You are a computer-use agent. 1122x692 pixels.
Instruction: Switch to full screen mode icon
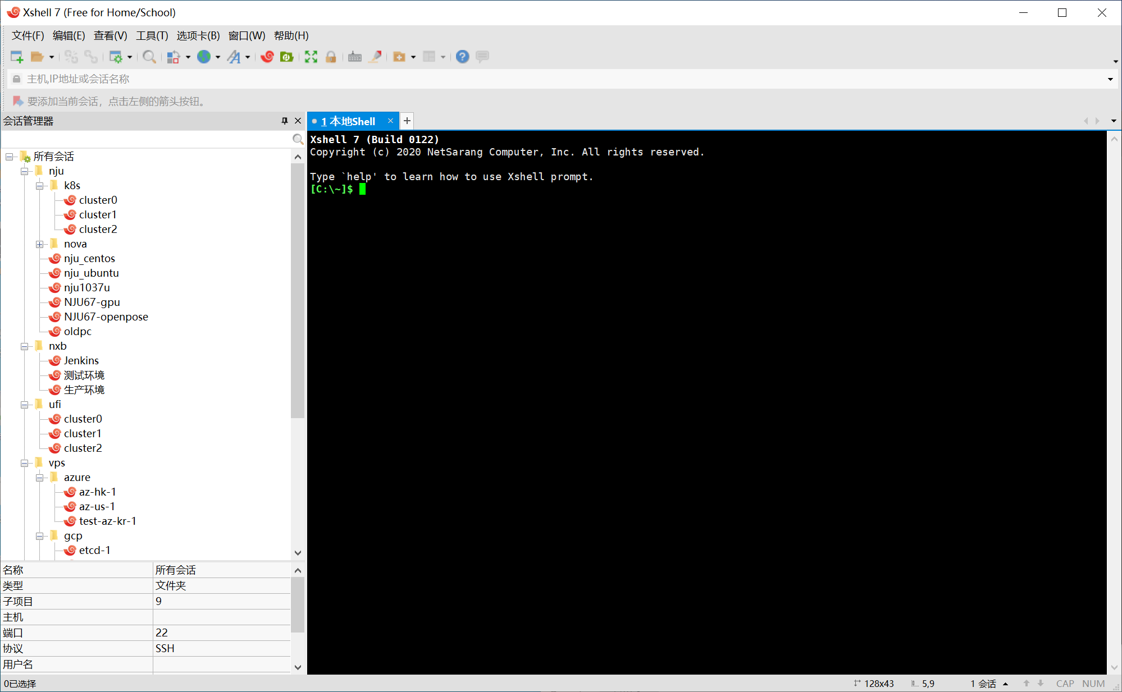click(311, 56)
